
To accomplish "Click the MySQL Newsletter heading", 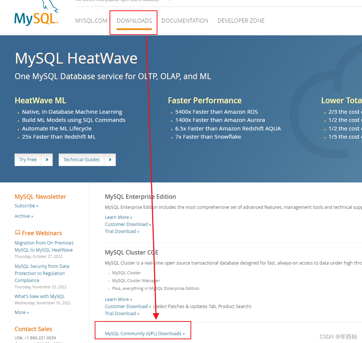I will [40, 197].
